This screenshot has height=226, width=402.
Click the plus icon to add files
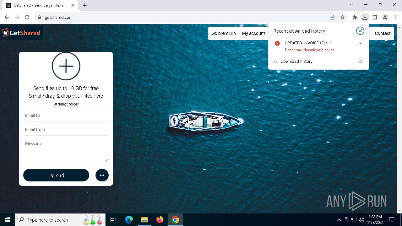[x=66, y=66]
